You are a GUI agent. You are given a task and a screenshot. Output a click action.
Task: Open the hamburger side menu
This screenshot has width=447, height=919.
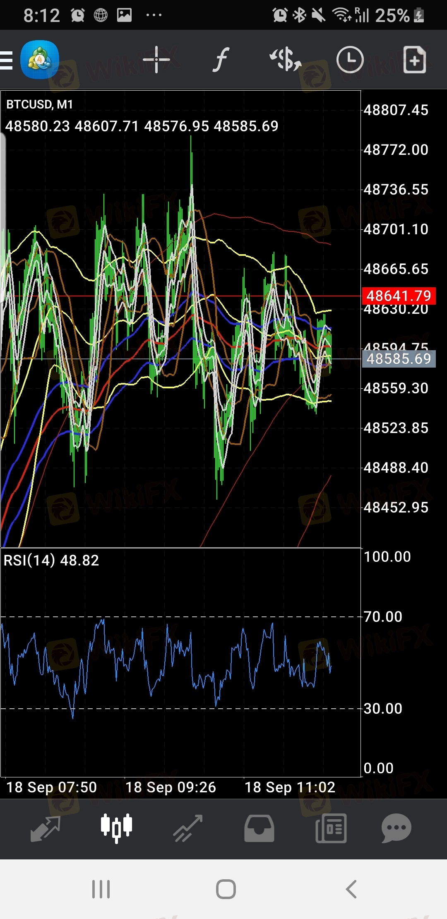pos(6,60)
